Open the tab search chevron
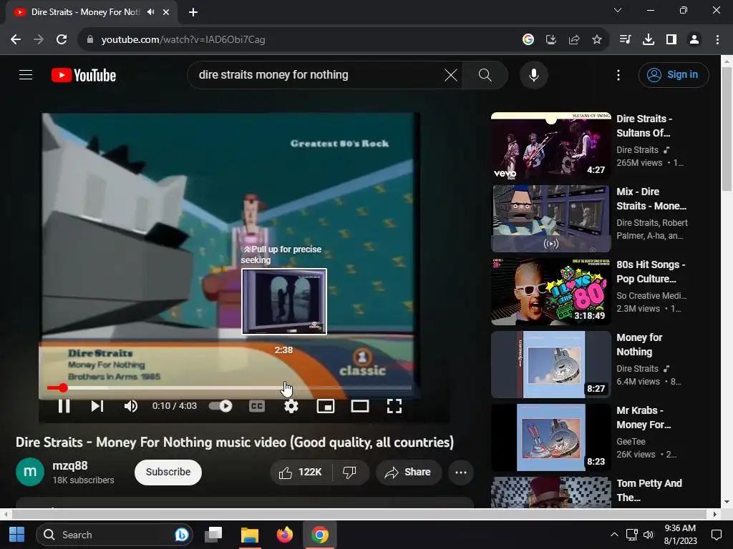The width and height of the screenshot is (733, 549). (618, 10)
